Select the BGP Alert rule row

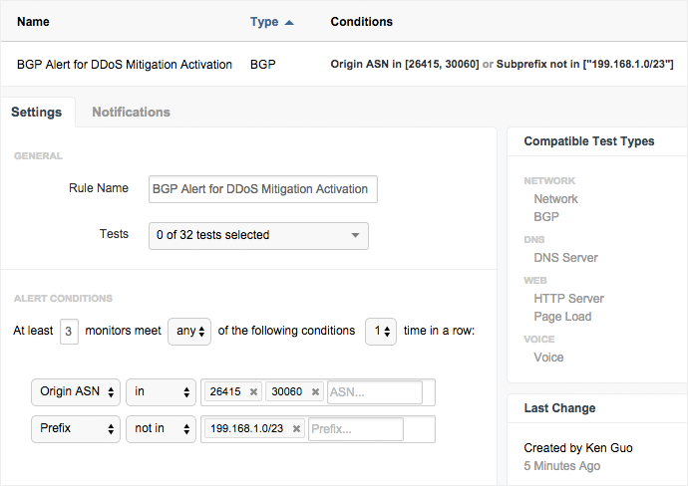tap(125, 64)
